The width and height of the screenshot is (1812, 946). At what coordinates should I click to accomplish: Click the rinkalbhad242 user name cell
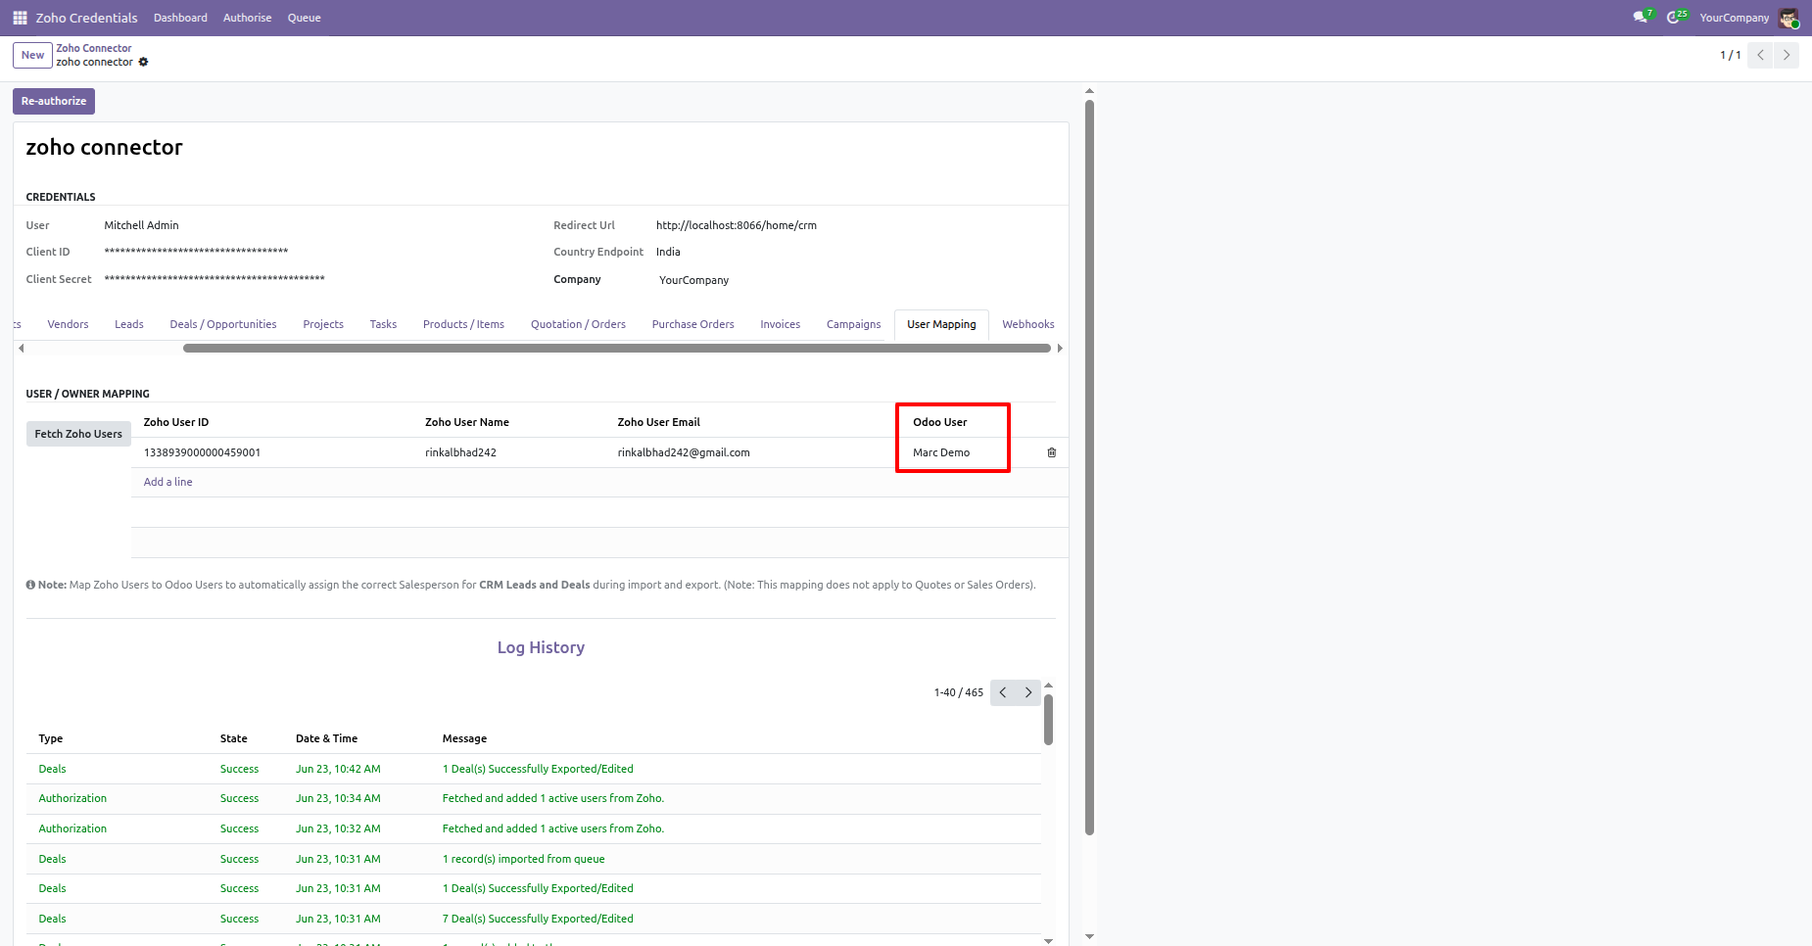pos(460,452)
